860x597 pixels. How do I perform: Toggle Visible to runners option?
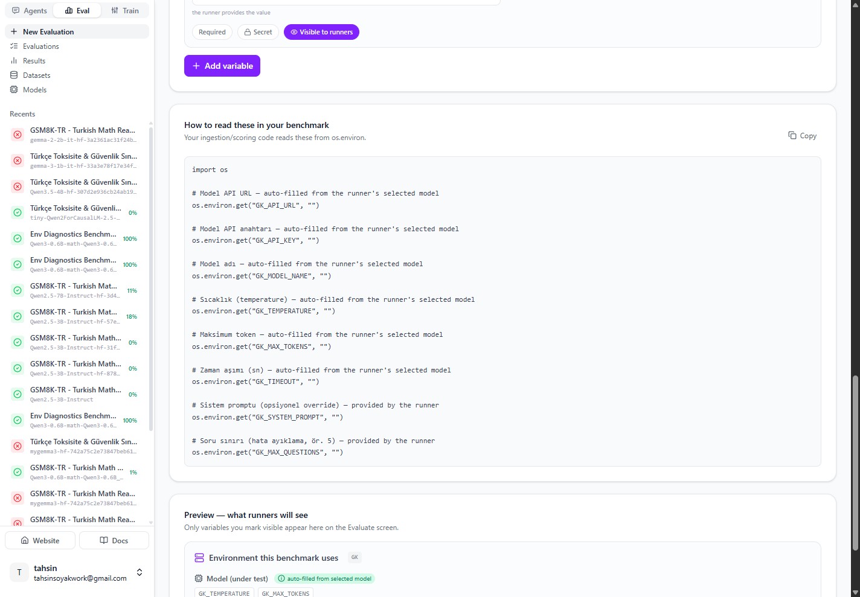coord(321,32)
